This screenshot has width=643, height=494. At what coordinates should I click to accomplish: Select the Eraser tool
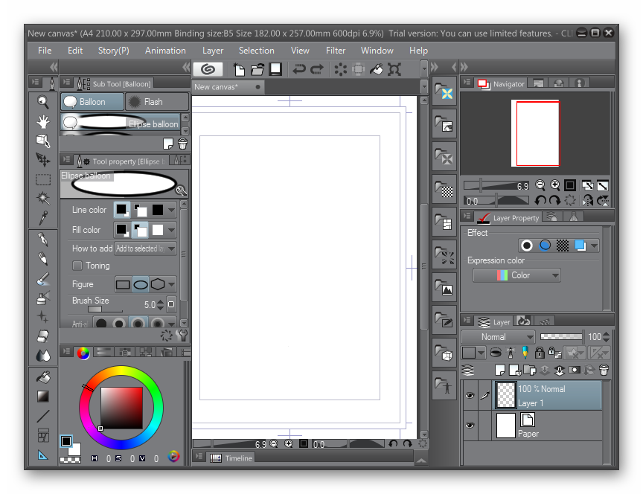pyautogui.click(x=42, y=336)
